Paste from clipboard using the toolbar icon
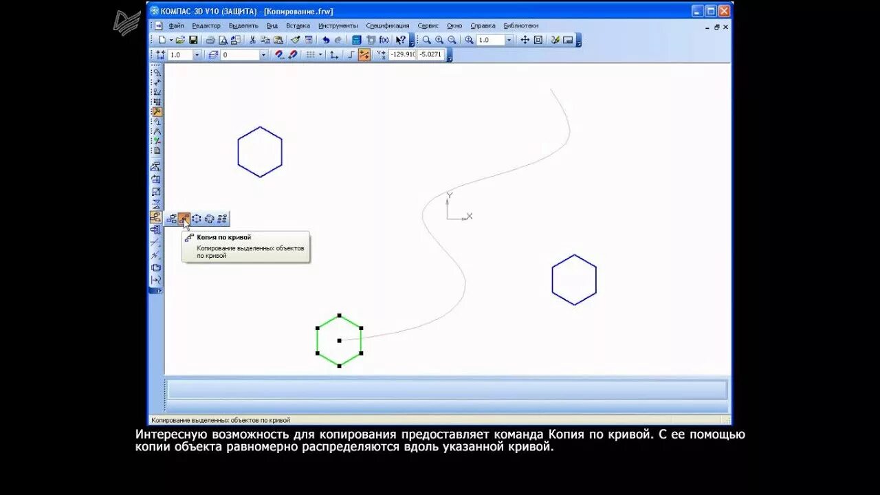This screenshot has width=880, height=495. (278, 40)
